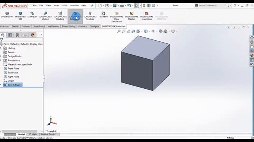This screenshot has width=254, height=142.
Task: Show more manager tabs with the chevron
Action: pos(41,35)
